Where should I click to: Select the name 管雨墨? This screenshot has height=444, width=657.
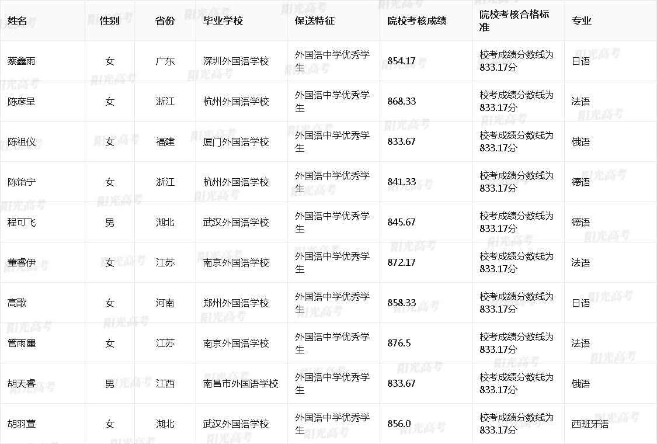[x=22, y=343]
